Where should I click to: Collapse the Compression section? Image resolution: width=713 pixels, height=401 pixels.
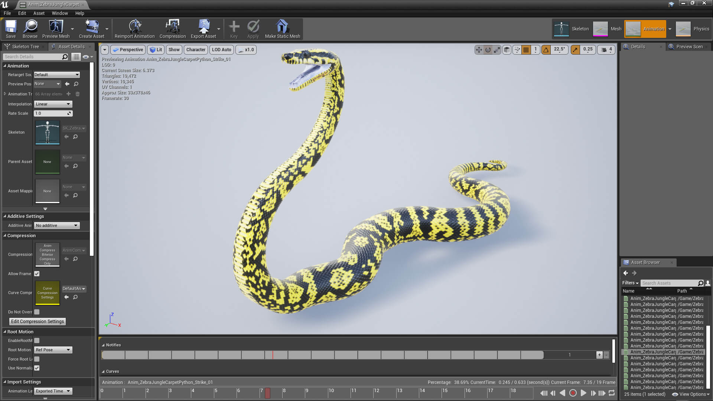(5, 235)
